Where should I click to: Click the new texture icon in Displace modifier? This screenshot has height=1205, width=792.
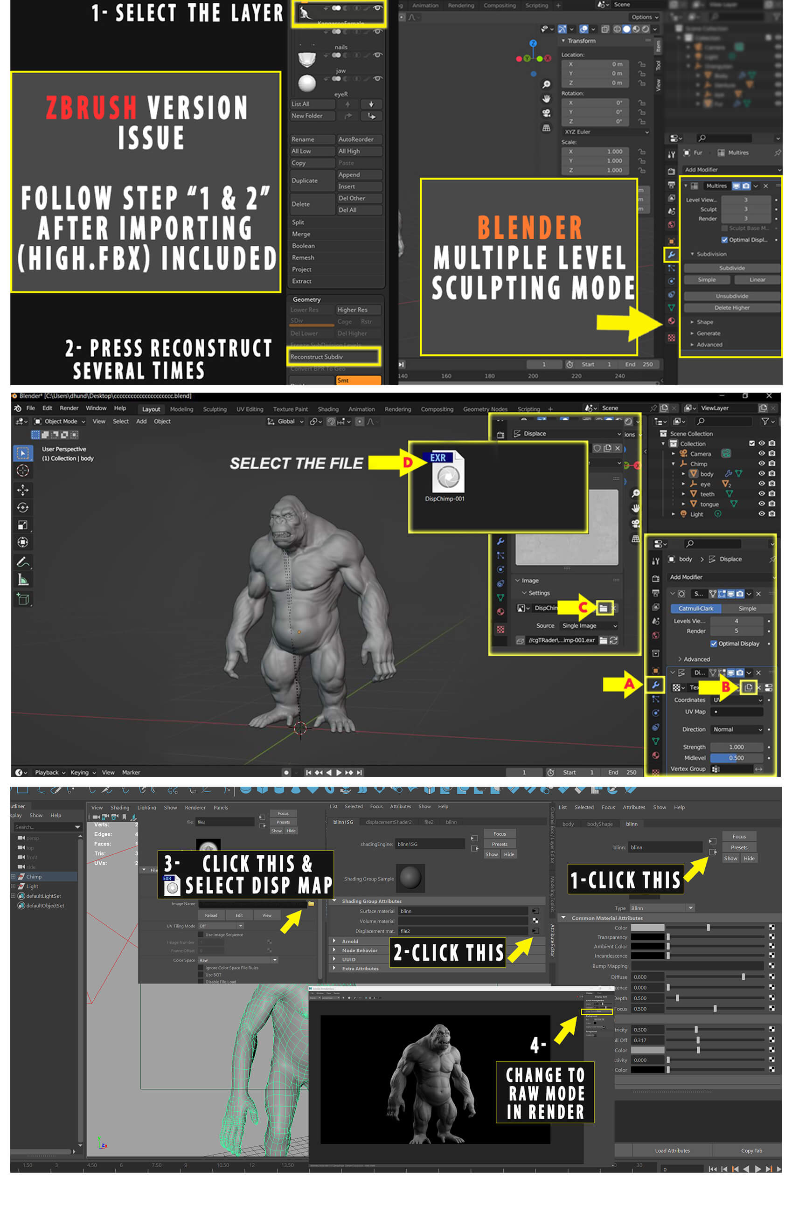(x=749, y=687)
